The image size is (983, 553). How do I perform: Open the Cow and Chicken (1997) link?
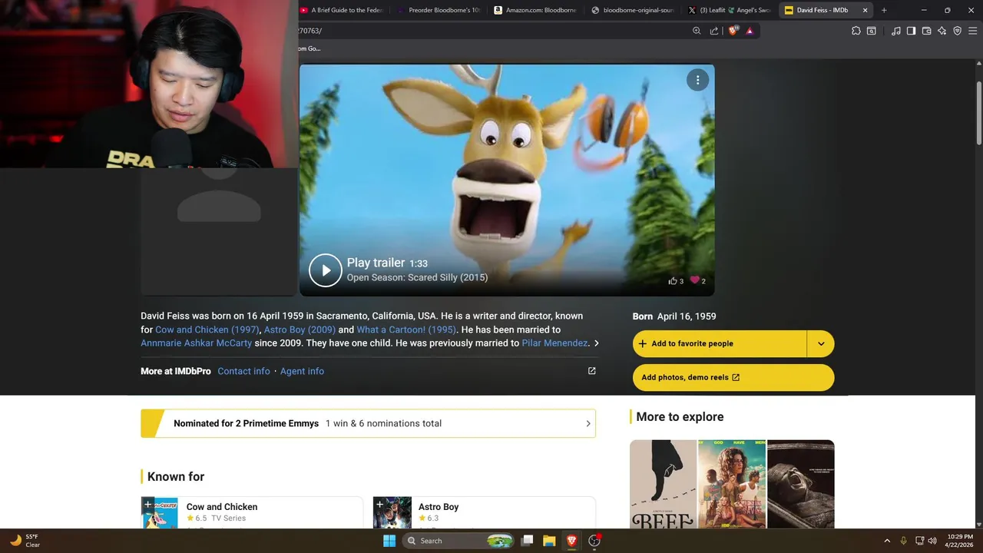point(207,329)
